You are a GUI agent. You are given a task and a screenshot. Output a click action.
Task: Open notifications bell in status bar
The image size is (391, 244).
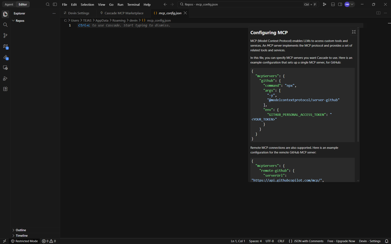[386, 241]
